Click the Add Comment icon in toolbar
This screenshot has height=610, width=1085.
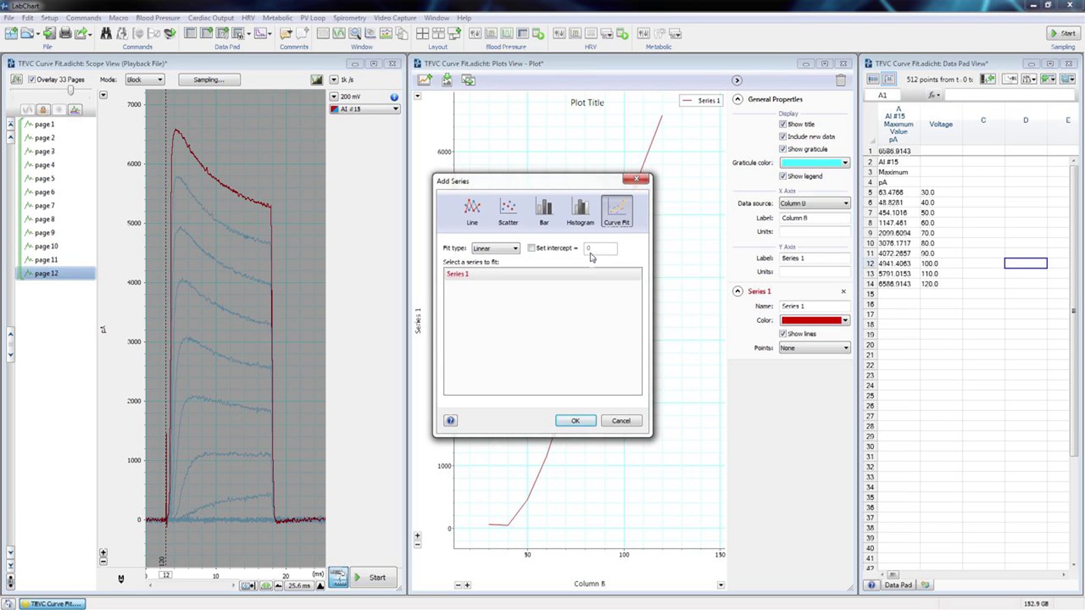[x=286, y=33]
